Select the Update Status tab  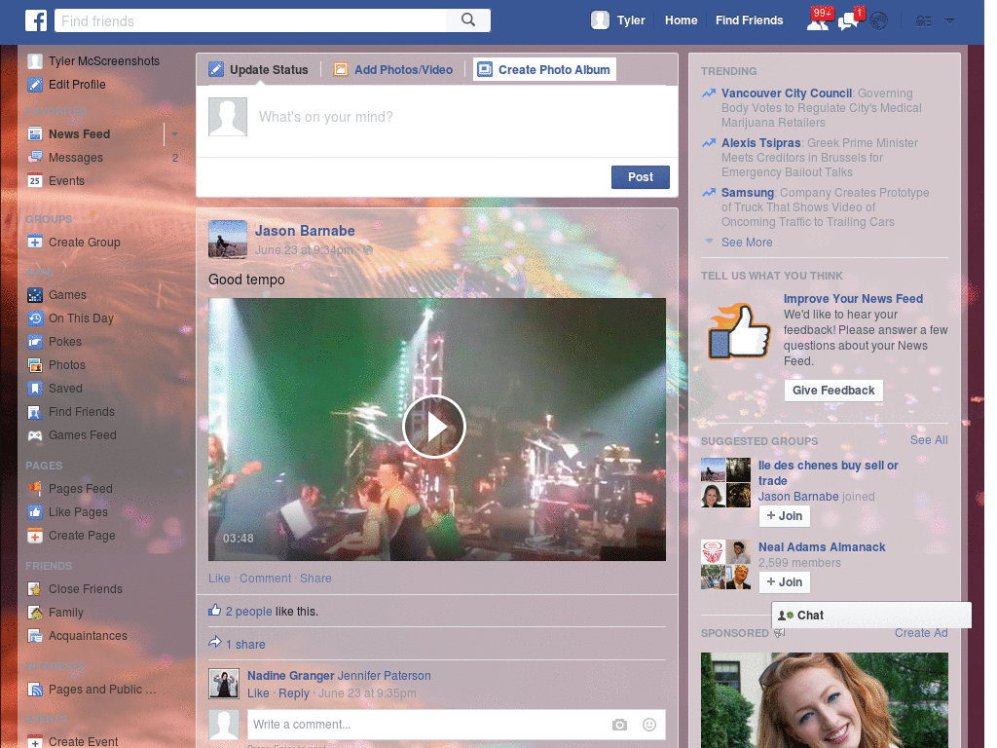tap(258, 70)
